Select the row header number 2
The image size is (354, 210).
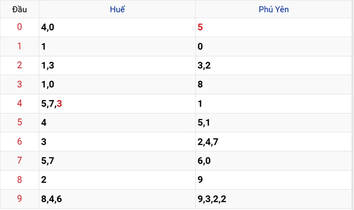tap(19, 65)
